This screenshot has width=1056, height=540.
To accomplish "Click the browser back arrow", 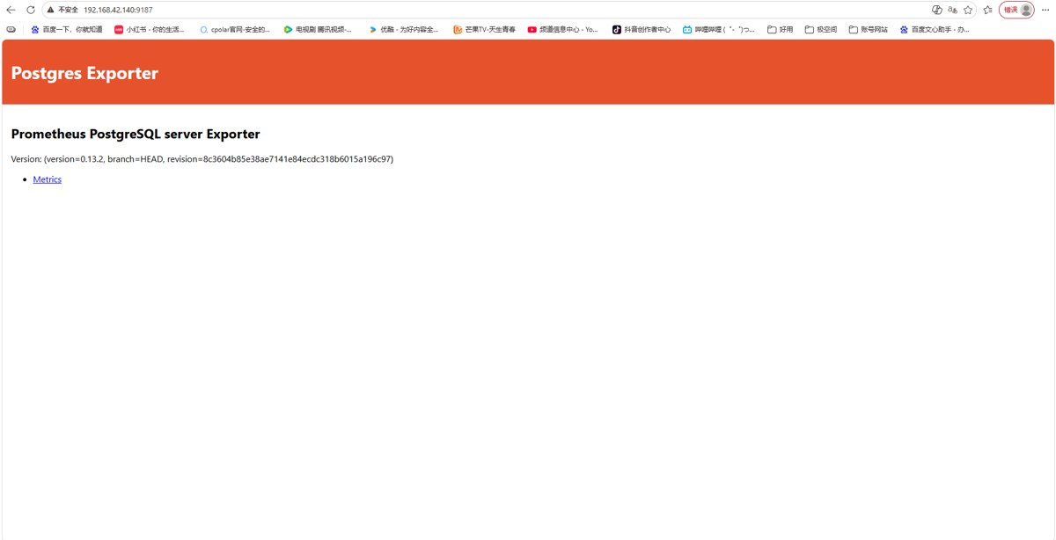I will [11, 10].
